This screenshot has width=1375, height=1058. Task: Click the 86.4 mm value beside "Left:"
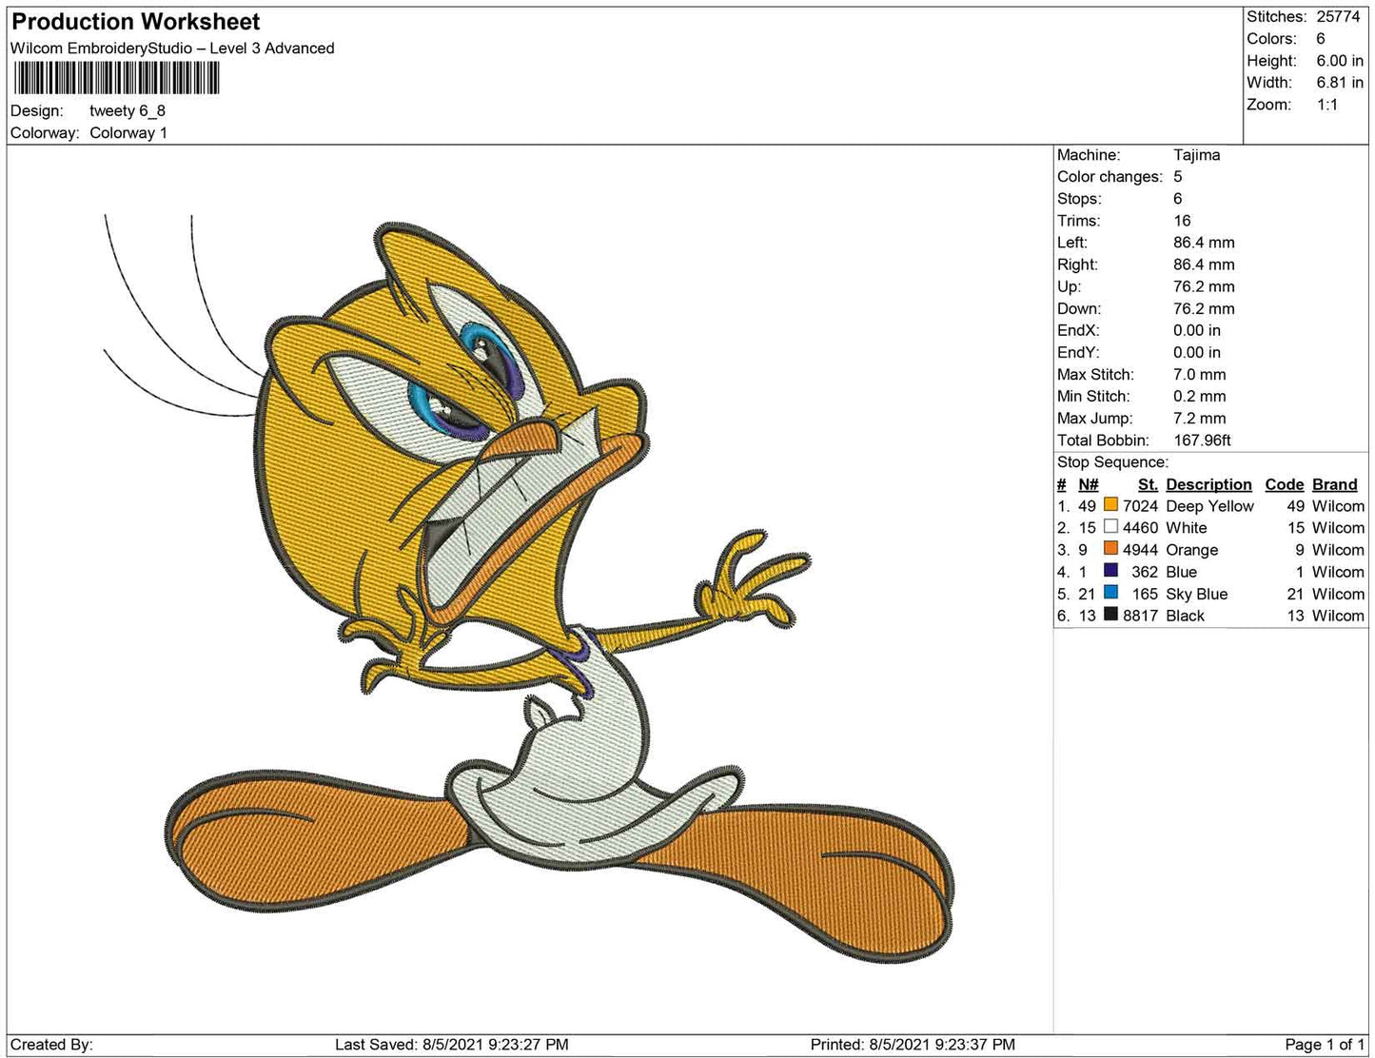coord(1204,243)
